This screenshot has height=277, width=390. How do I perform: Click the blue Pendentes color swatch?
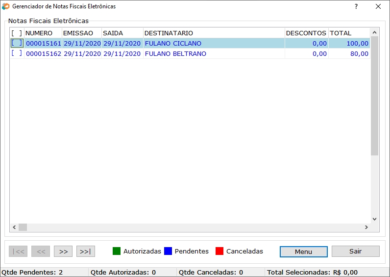pyautogui.click(x=168, y=251)
